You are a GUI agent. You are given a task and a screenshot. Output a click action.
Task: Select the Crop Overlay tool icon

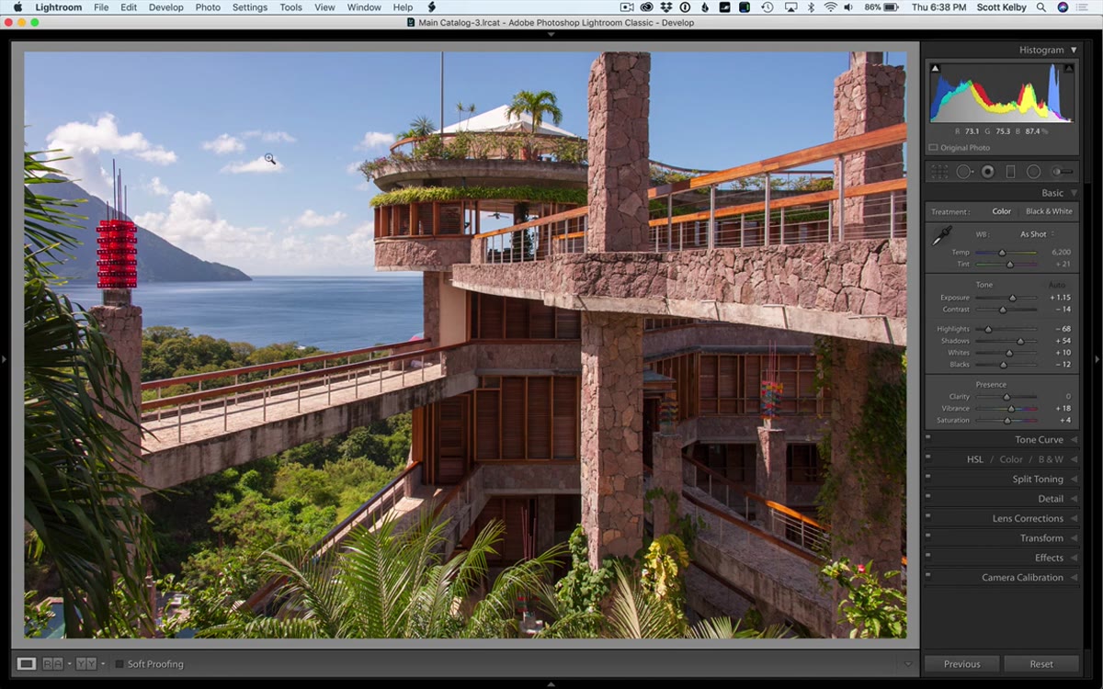[x=939, y=172]
